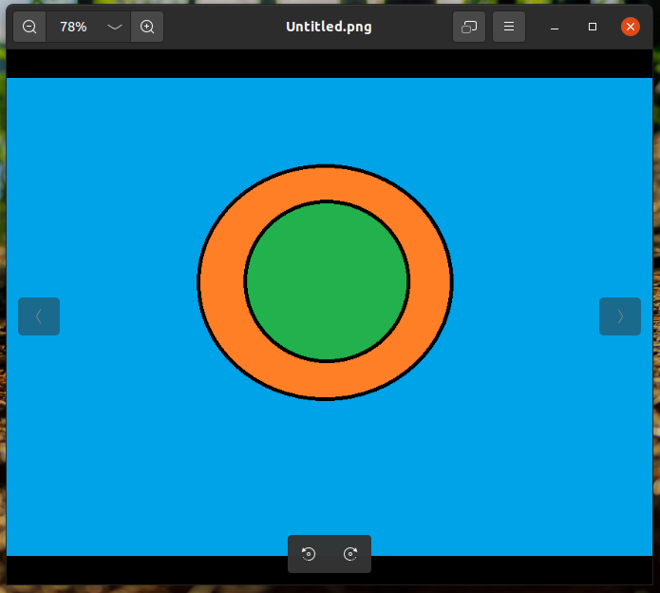Go to the previous image arrow
Image resolution: width=660 pixels, height=593 pixels.
[x=39, y=316]
